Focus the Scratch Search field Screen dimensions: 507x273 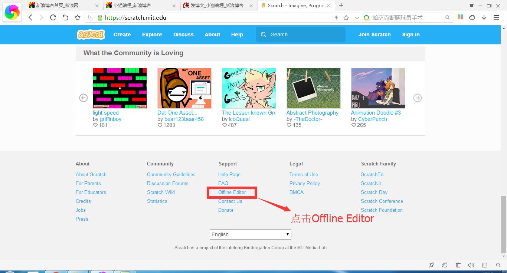pyautogui.click(x=301, y=34)
